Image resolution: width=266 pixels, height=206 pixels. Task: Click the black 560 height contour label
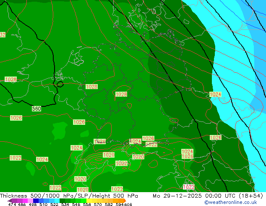[37, 108]
